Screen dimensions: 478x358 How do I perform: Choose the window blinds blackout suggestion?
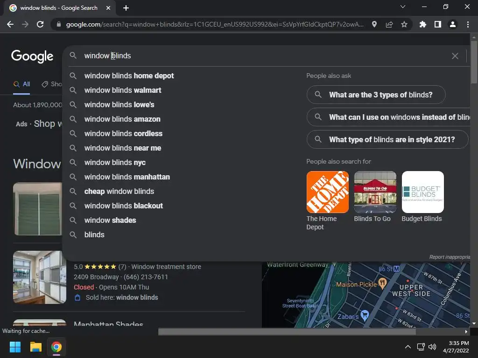tap(123, 206)
